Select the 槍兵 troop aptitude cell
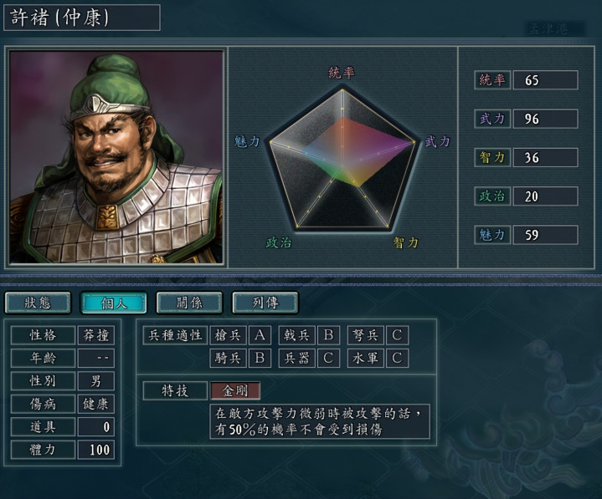Image resolution: width=602 pixels, height=499 pixels. 228,335
